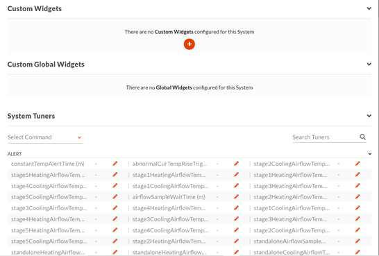This screenshot has height=256, width=379.
Task: Edit stage5CoolingAirflowTemp pencil in standaloneAirflowSample row
Action: [115, 241]
